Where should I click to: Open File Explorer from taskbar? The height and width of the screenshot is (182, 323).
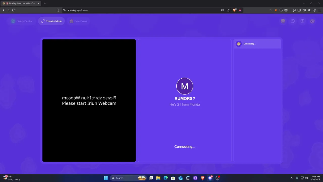(x=158, y=178)
